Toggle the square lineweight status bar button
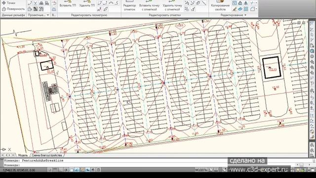The height and width of the screenshot is (178, 316). click(x=99, y=170)
